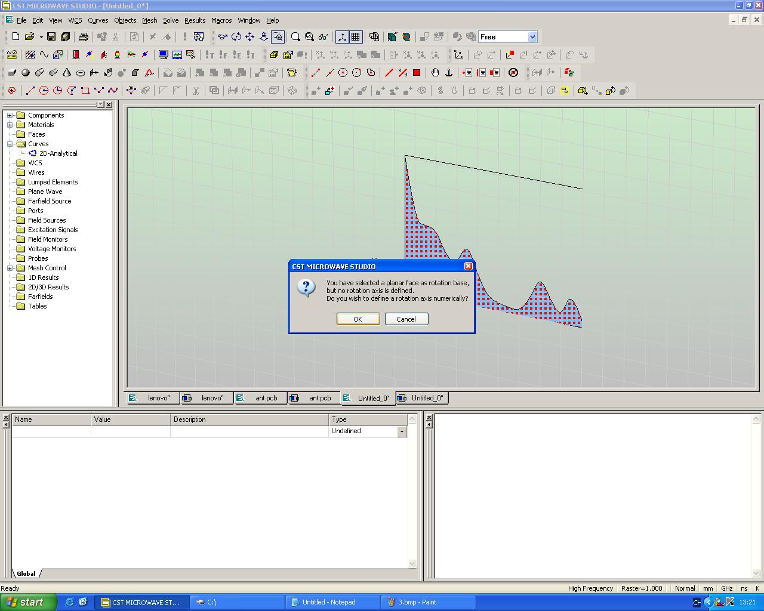Viewport: 764px width, 611px height.
Task: Select the Farfields folder
Action: (40, 297)
